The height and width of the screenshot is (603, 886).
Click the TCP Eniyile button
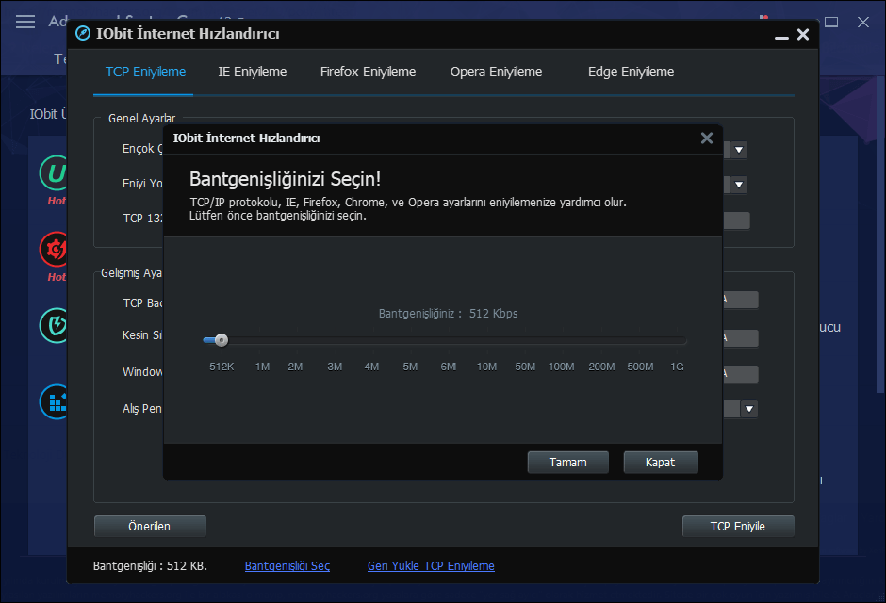[738, 527]
